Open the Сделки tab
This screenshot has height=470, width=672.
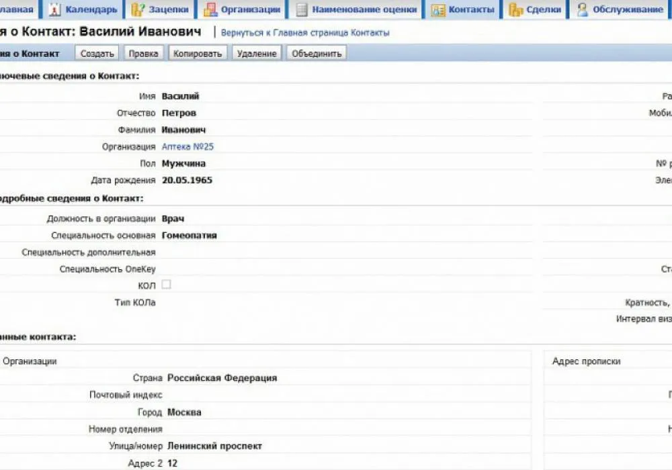(x=535, y=9)
